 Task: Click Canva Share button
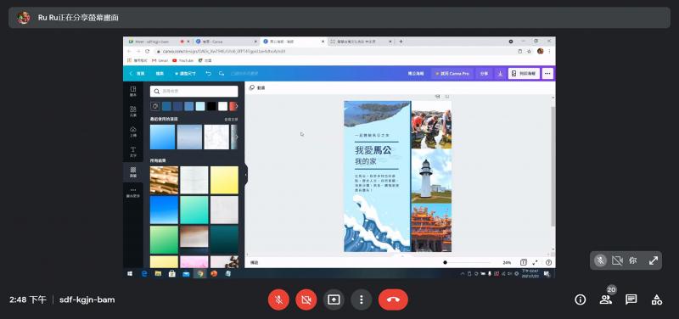[484, 74]
